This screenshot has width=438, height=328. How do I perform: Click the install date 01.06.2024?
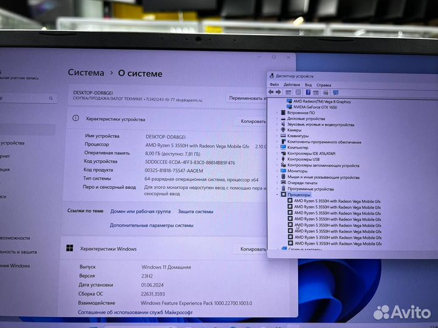pyautogui.click(x=152, y=285)
